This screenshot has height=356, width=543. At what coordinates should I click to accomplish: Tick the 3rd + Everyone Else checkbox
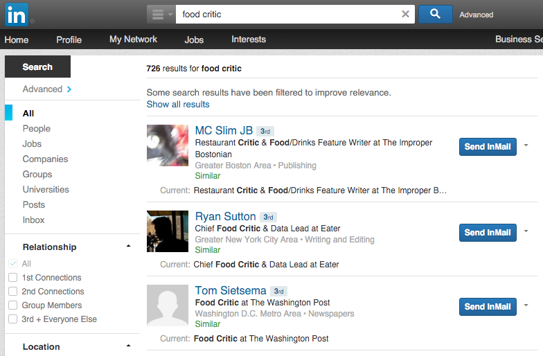(13, 319)
